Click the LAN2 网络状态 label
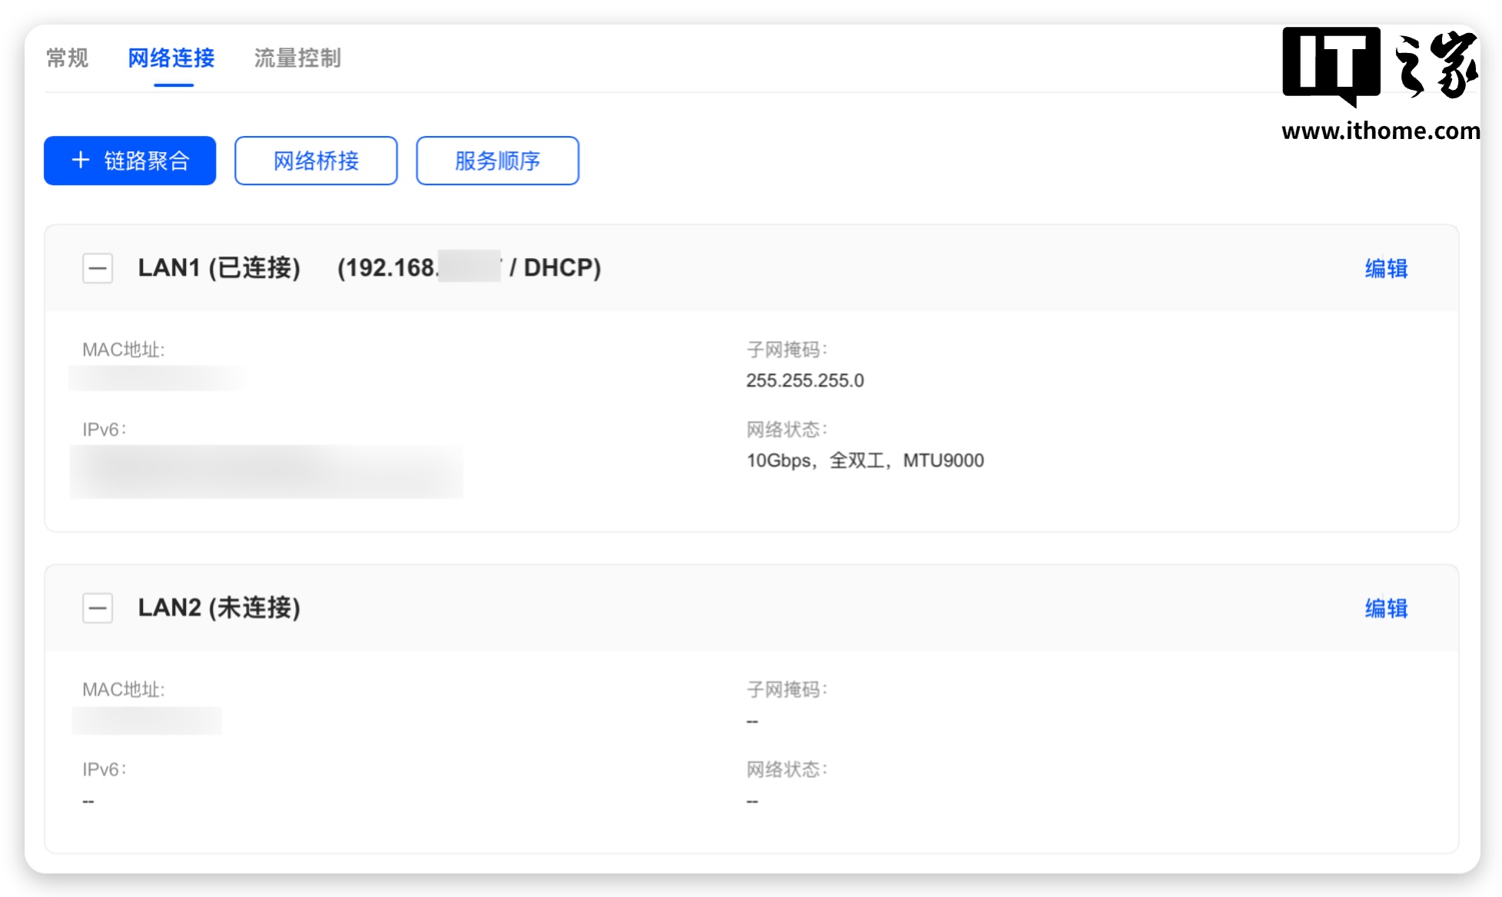The image size is (1502, 897). click(787, 769)
